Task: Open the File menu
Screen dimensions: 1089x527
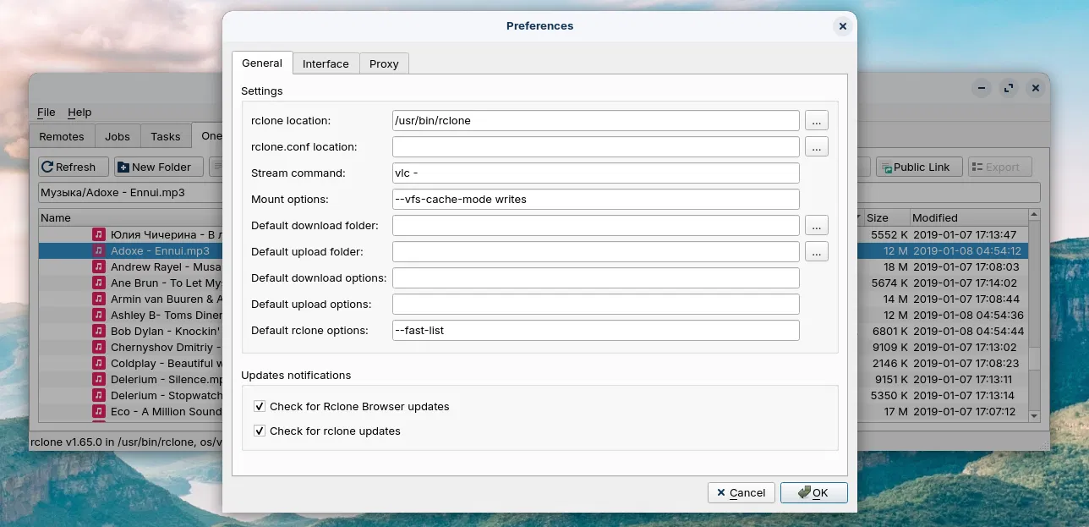Action: (46, 112)
